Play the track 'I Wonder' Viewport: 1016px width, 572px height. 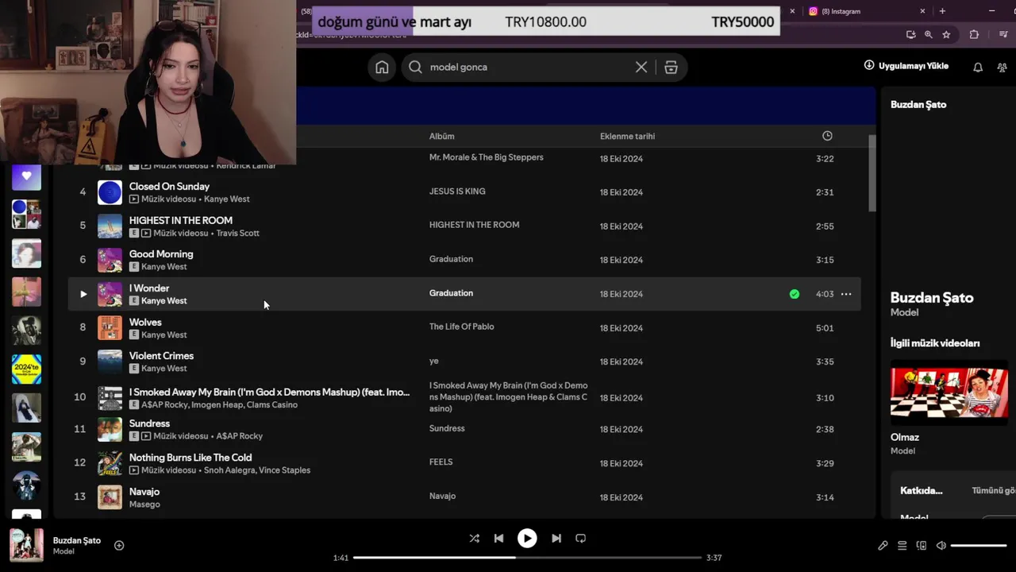click(x=83, y=294)
